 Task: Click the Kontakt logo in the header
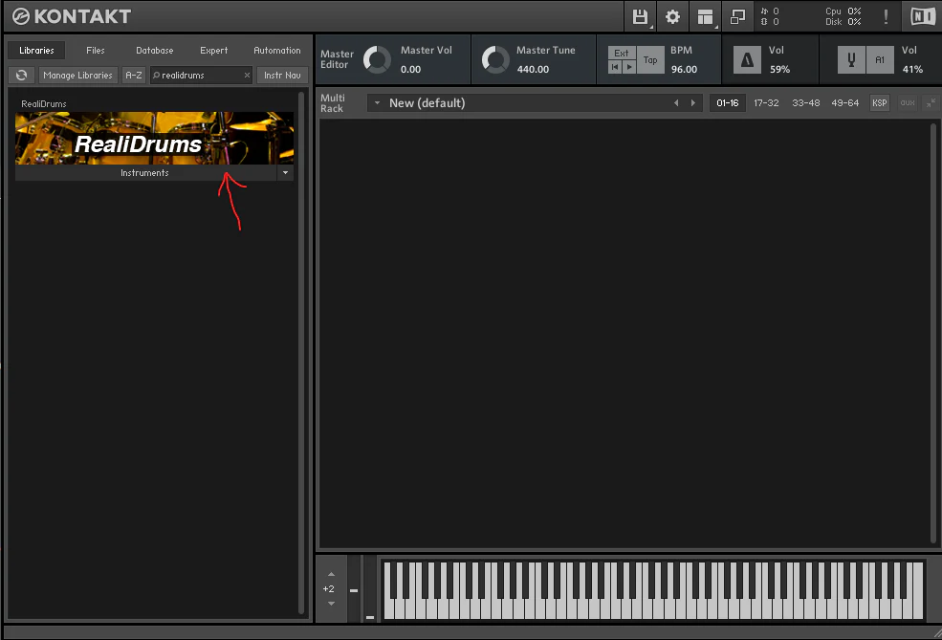tap(72, 16)
